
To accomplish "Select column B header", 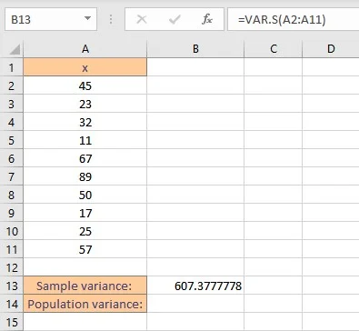I will [x=195, y=49].
